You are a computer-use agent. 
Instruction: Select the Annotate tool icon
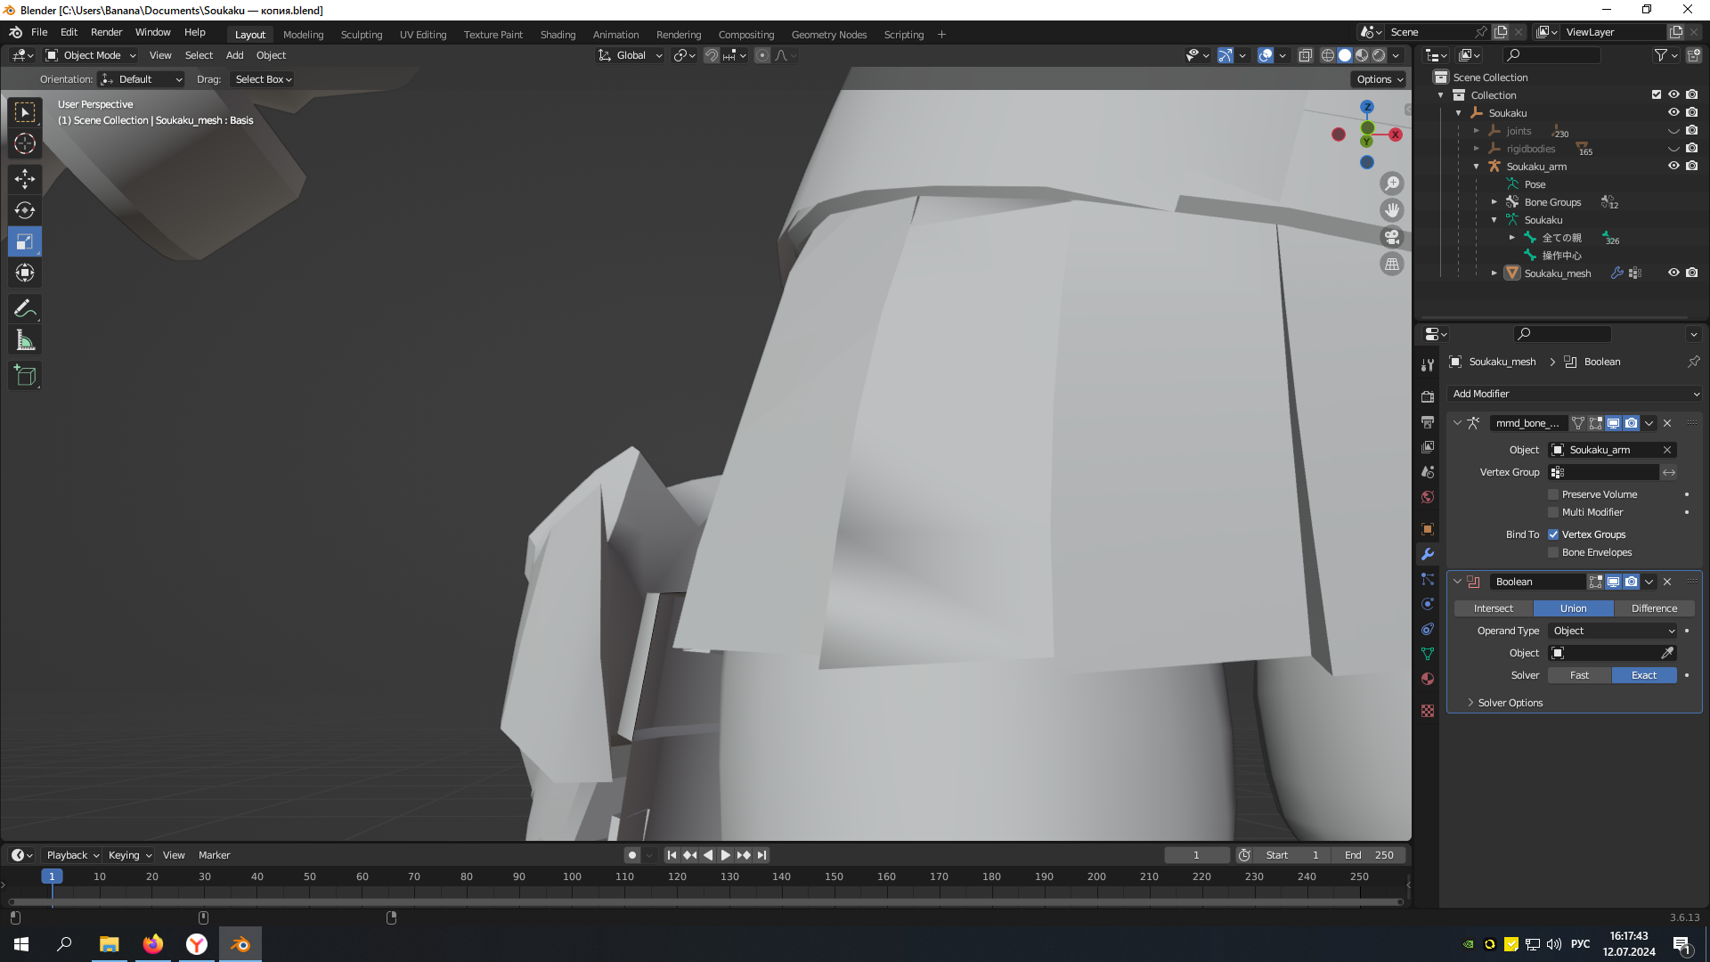26,309
